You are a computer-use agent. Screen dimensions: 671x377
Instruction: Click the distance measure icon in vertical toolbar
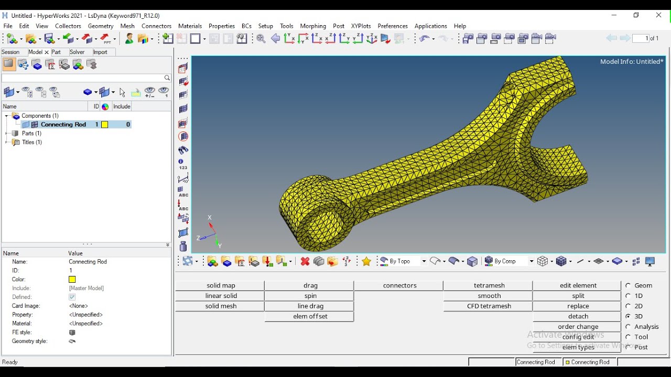click(183, 178)
